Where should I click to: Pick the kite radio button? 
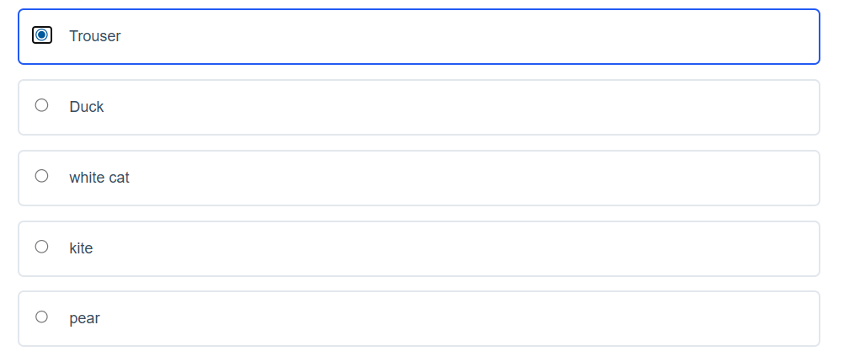coord(41,247)
